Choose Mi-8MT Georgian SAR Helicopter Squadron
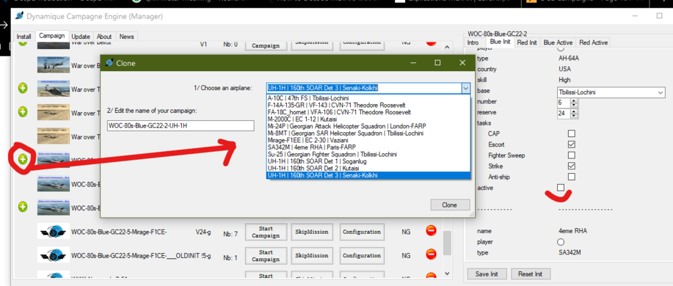The image size is (673, 286). tap(369, 133)
